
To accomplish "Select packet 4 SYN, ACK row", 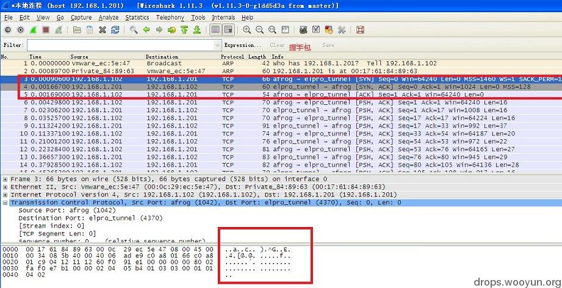I will (281, 87).
